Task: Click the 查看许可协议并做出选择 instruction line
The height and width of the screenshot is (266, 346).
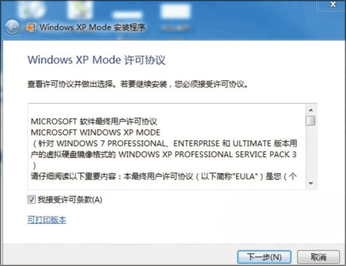Action: 137,84
